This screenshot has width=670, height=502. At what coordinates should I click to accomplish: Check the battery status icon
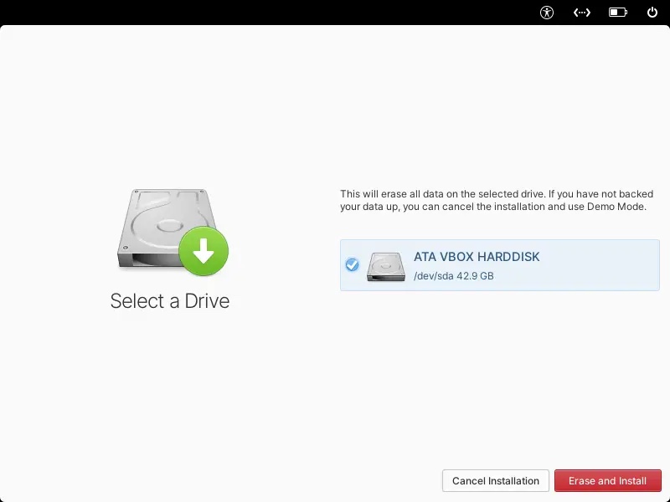(x=618, y=13)
